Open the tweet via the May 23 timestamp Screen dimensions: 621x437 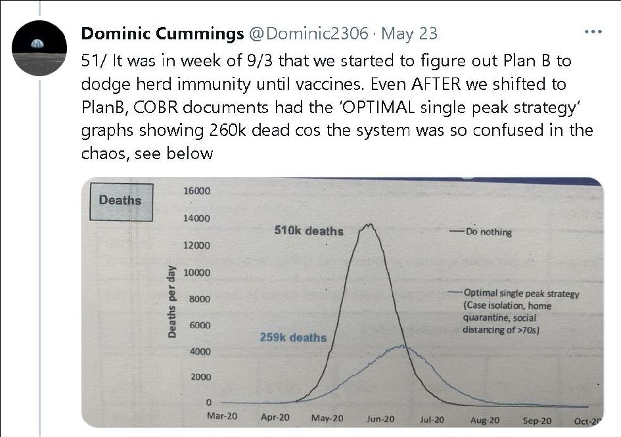tap(409, 33)
